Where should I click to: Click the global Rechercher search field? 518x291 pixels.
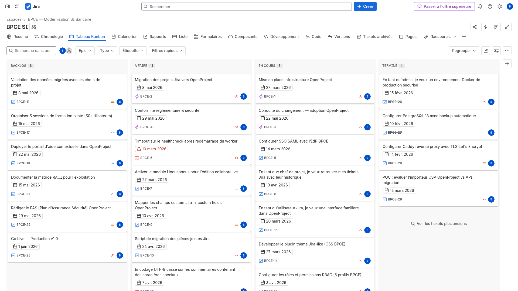pos(246,6)
